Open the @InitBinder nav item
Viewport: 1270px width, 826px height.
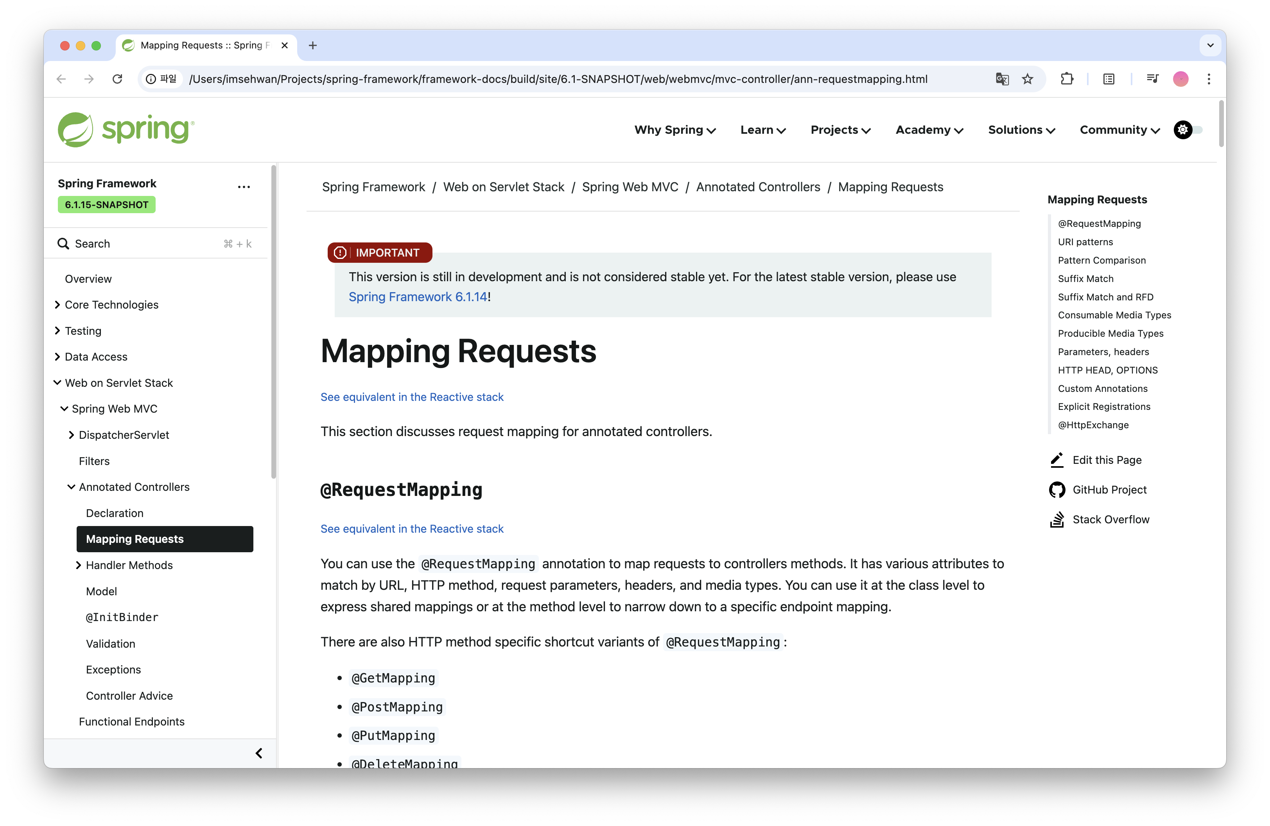pos(122,617)
